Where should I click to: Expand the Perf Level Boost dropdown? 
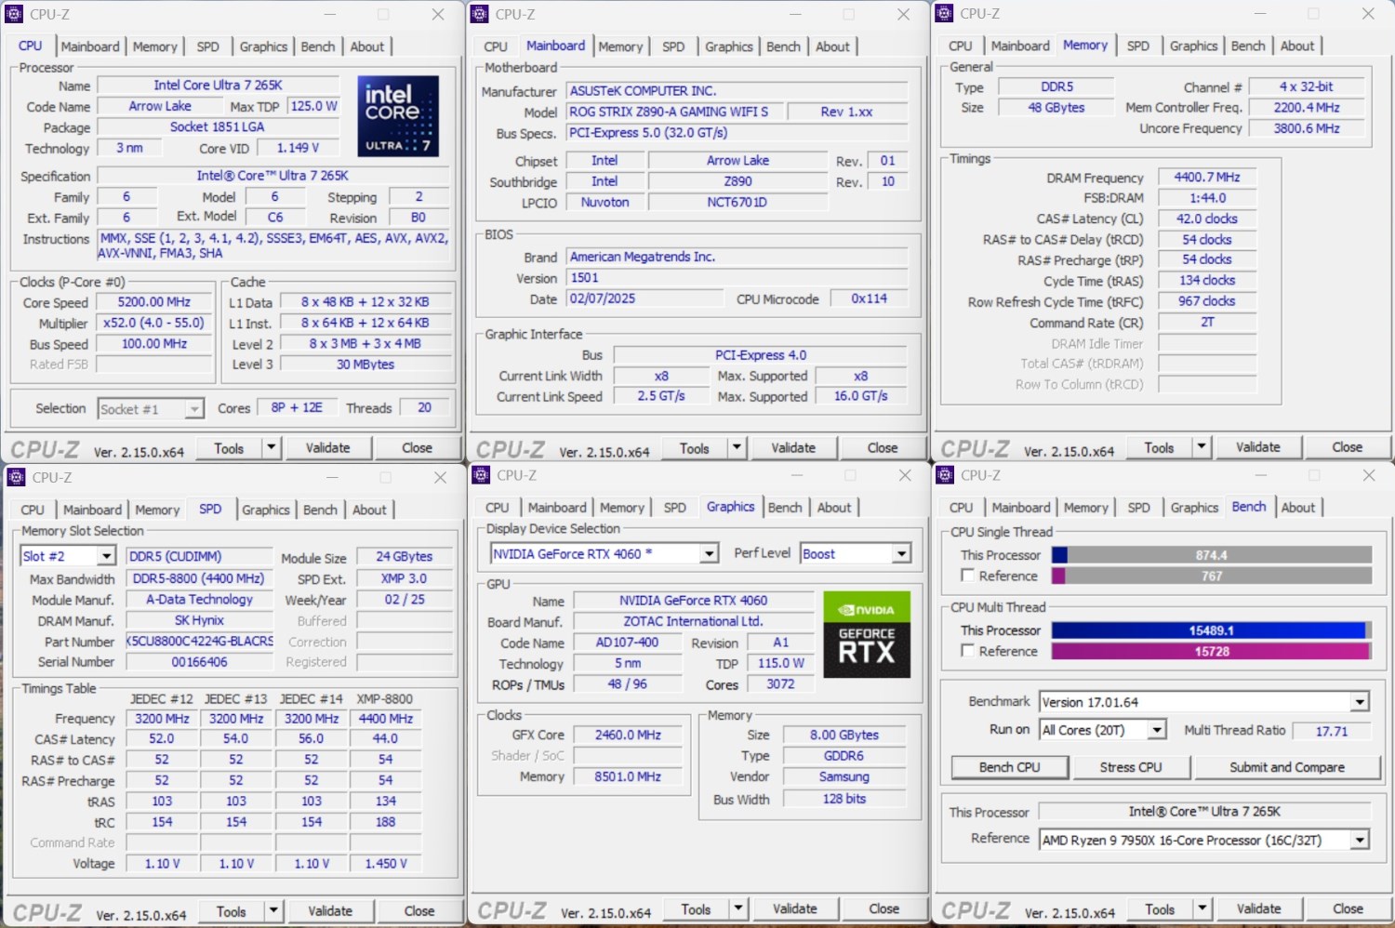[900, 554]
